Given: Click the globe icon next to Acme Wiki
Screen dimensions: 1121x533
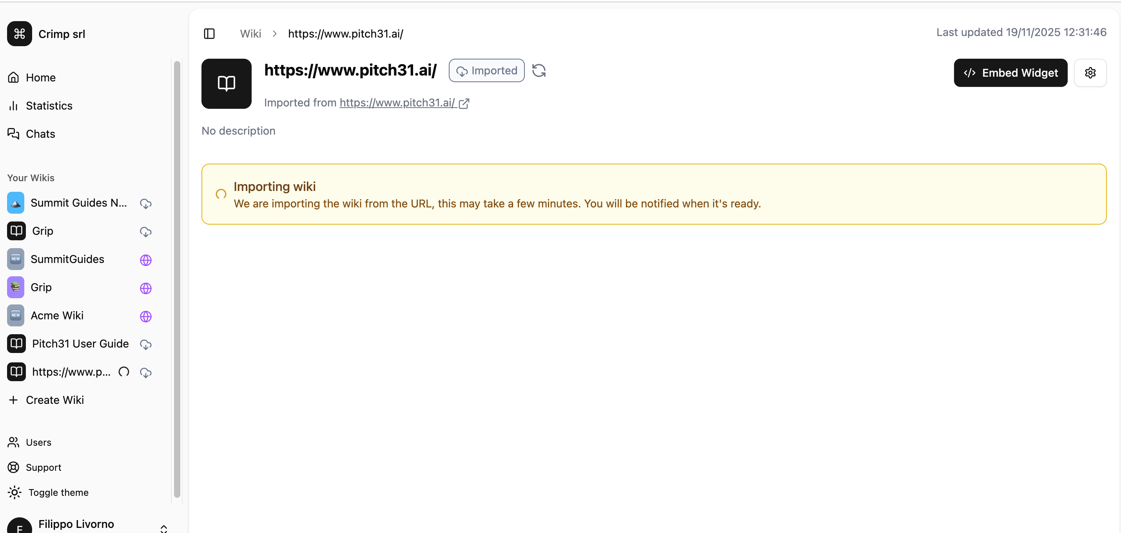Looking at the screenshot, I should click(x=146, y=316).
